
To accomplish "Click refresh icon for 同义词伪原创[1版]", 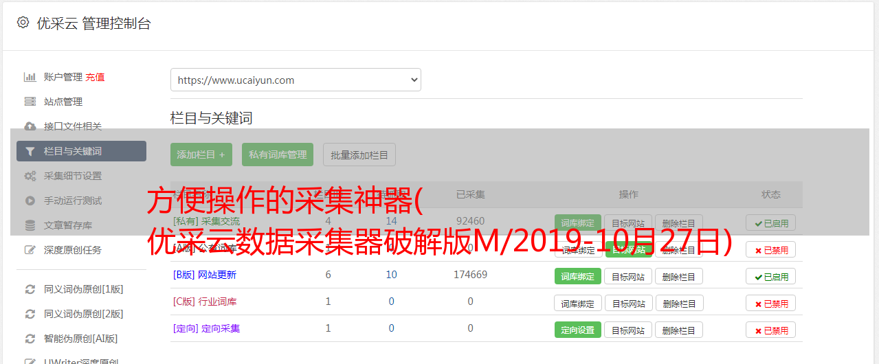I will tap(30, 289).
